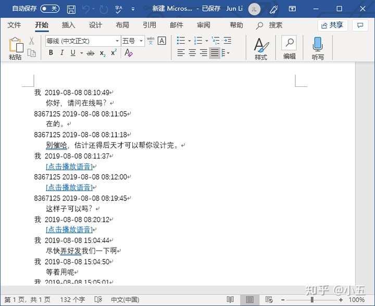This screenshot has height=306, width=375.
Task: Undo the last action
Action: click(x=86, y=9)
